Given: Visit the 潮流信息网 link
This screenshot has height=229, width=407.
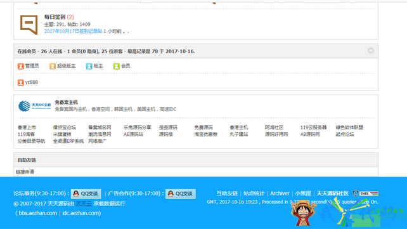Looking at the screenshot, I should pyautogui.click(x=100, y=134).
